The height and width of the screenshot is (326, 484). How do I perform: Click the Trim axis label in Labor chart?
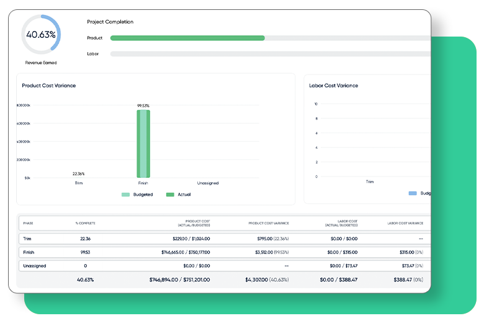(370, 182)
